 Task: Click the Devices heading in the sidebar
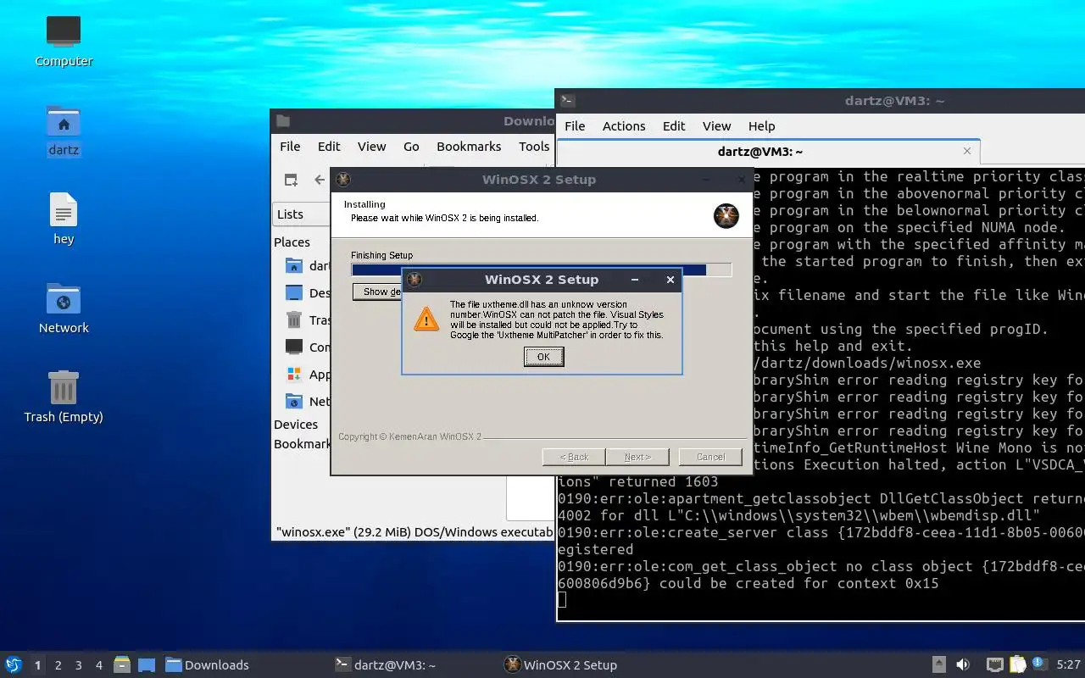tap(296, 425)
